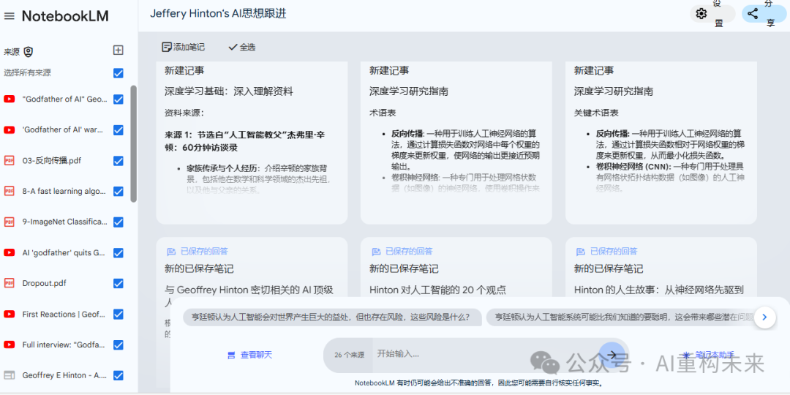The image size is (790, 395).
Task: Select source name 9-ImageNet Classifica...
Action: (x=64, y=222)
